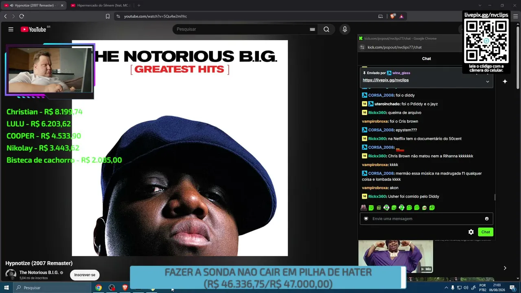
Task: Open the Mix video thumbnail in sidebar
Action: tap(396, 256)
